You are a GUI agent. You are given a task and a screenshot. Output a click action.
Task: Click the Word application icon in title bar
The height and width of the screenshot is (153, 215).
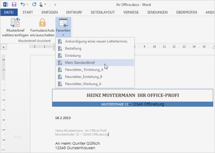tap(5, 4)
